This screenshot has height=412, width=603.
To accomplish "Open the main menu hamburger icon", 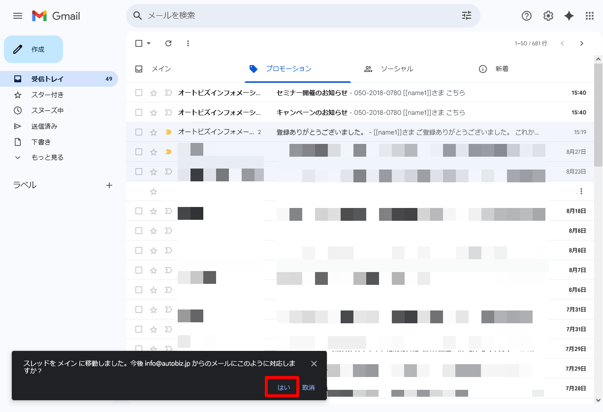I will [18, 16].
